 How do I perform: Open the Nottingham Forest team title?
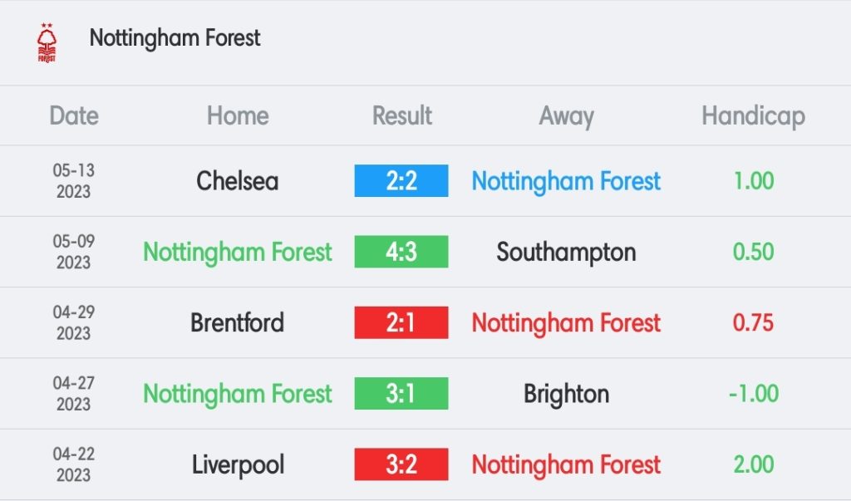click(175, 38)
